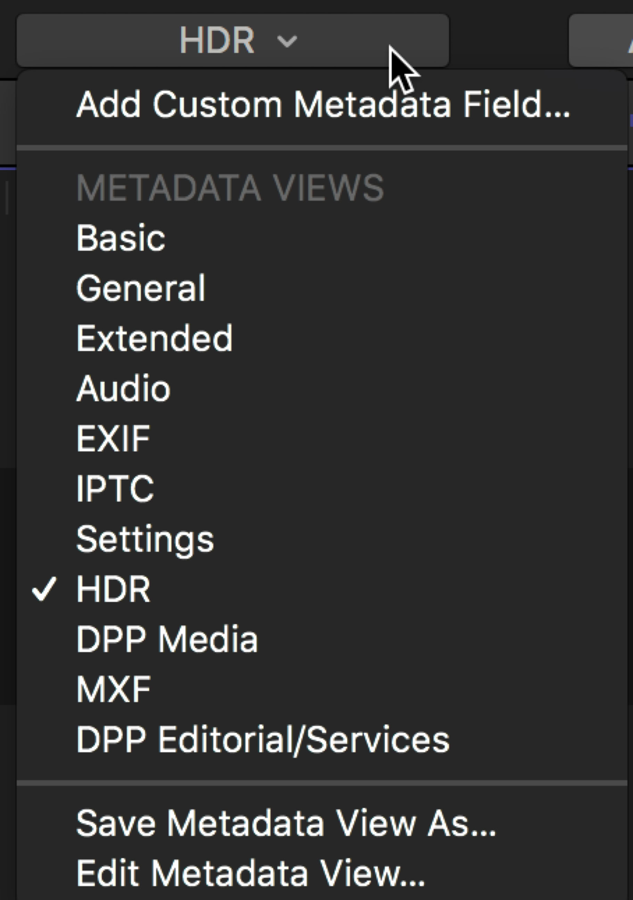The image size is (633, 900).
Task: Select the Extended metadata view
Action: [155, 338]
